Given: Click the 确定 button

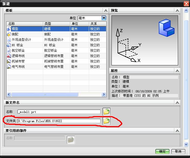Looking at the screenshot, I should coord(162,152).
